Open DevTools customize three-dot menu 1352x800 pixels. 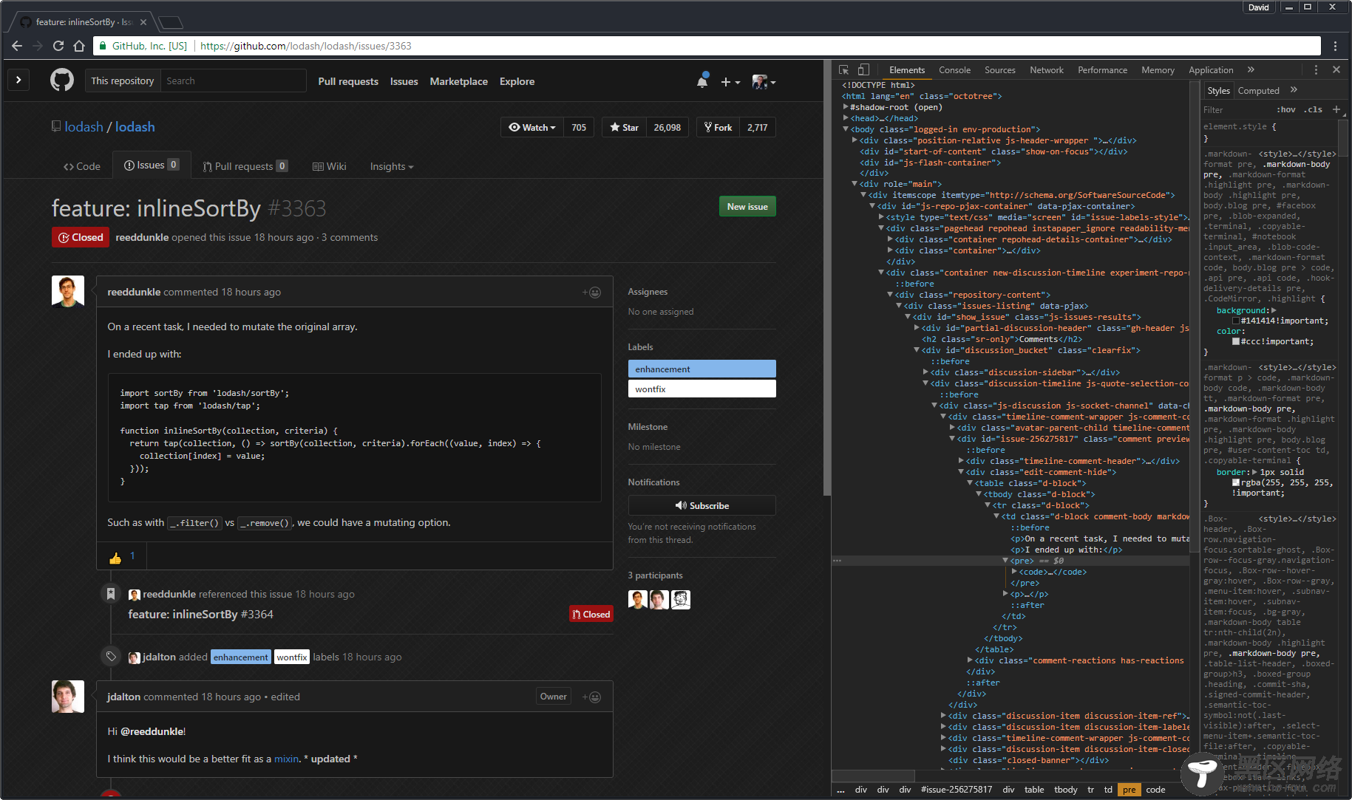[x=1316, y=70]
